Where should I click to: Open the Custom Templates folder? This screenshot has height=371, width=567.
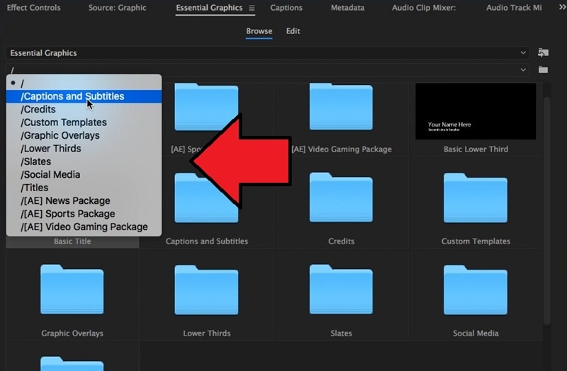[476, 198]
